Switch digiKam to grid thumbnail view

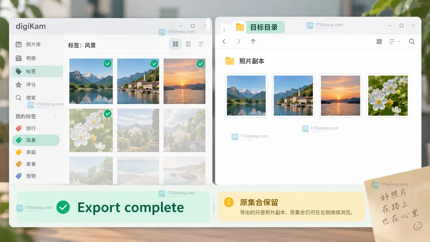tap(175, 44)
